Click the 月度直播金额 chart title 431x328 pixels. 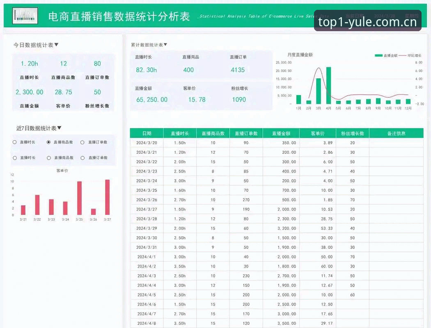300,55
